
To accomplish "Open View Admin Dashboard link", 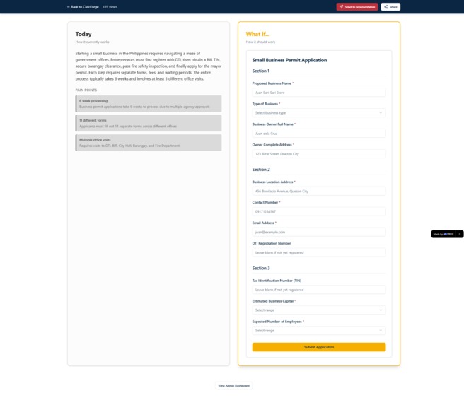I will [233, 385].
